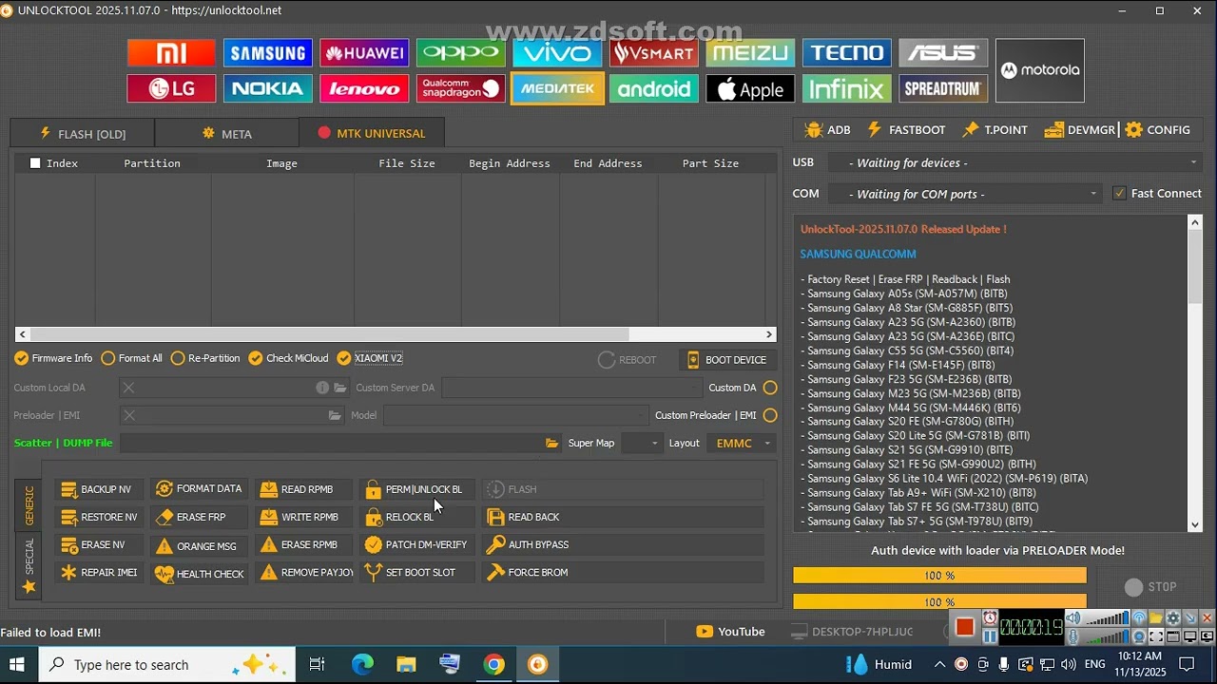Uncheck the Fast Connect checkbox
Screen dimensions: 1217x684
coord(1119,193)
